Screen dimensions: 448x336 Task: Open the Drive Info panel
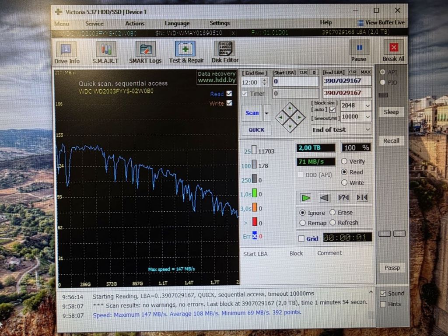[66, 52]
